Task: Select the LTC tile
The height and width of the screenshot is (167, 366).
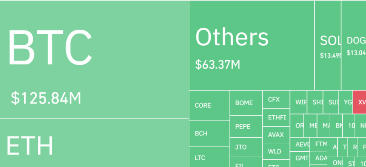Action: (209, 157)
